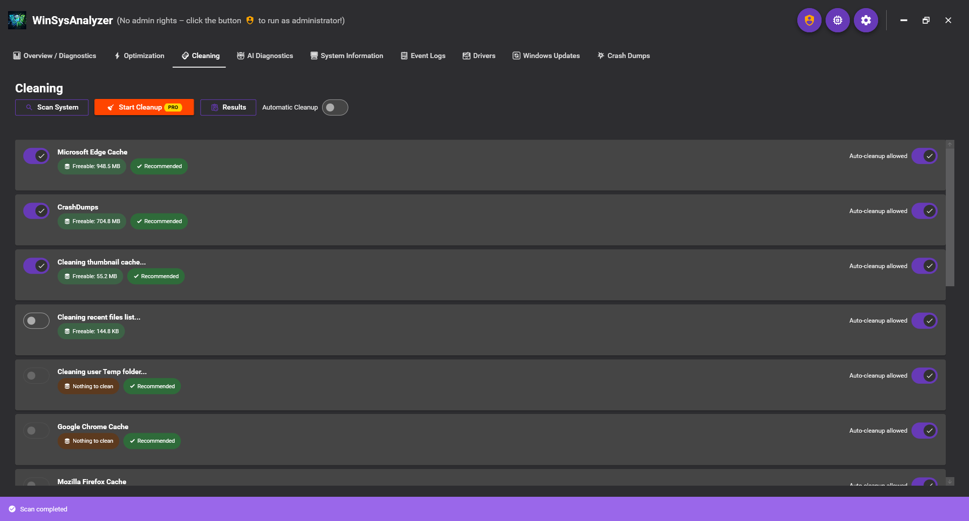Click the scroll down arrow of the list

coord(950,482)
